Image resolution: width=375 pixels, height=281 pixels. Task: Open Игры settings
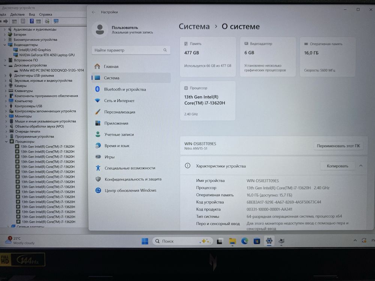pyautogui.click(x=131, y=157)
